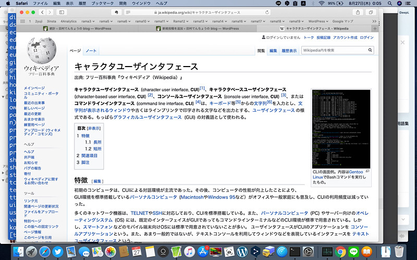Open Photos app in the Dock

tap(110, 252)
